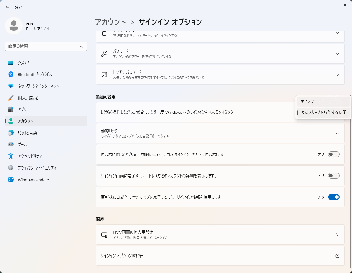Open ネットワークとインターネット category
Viewport: 352px width, 273px height.
[x=46, y=86]
